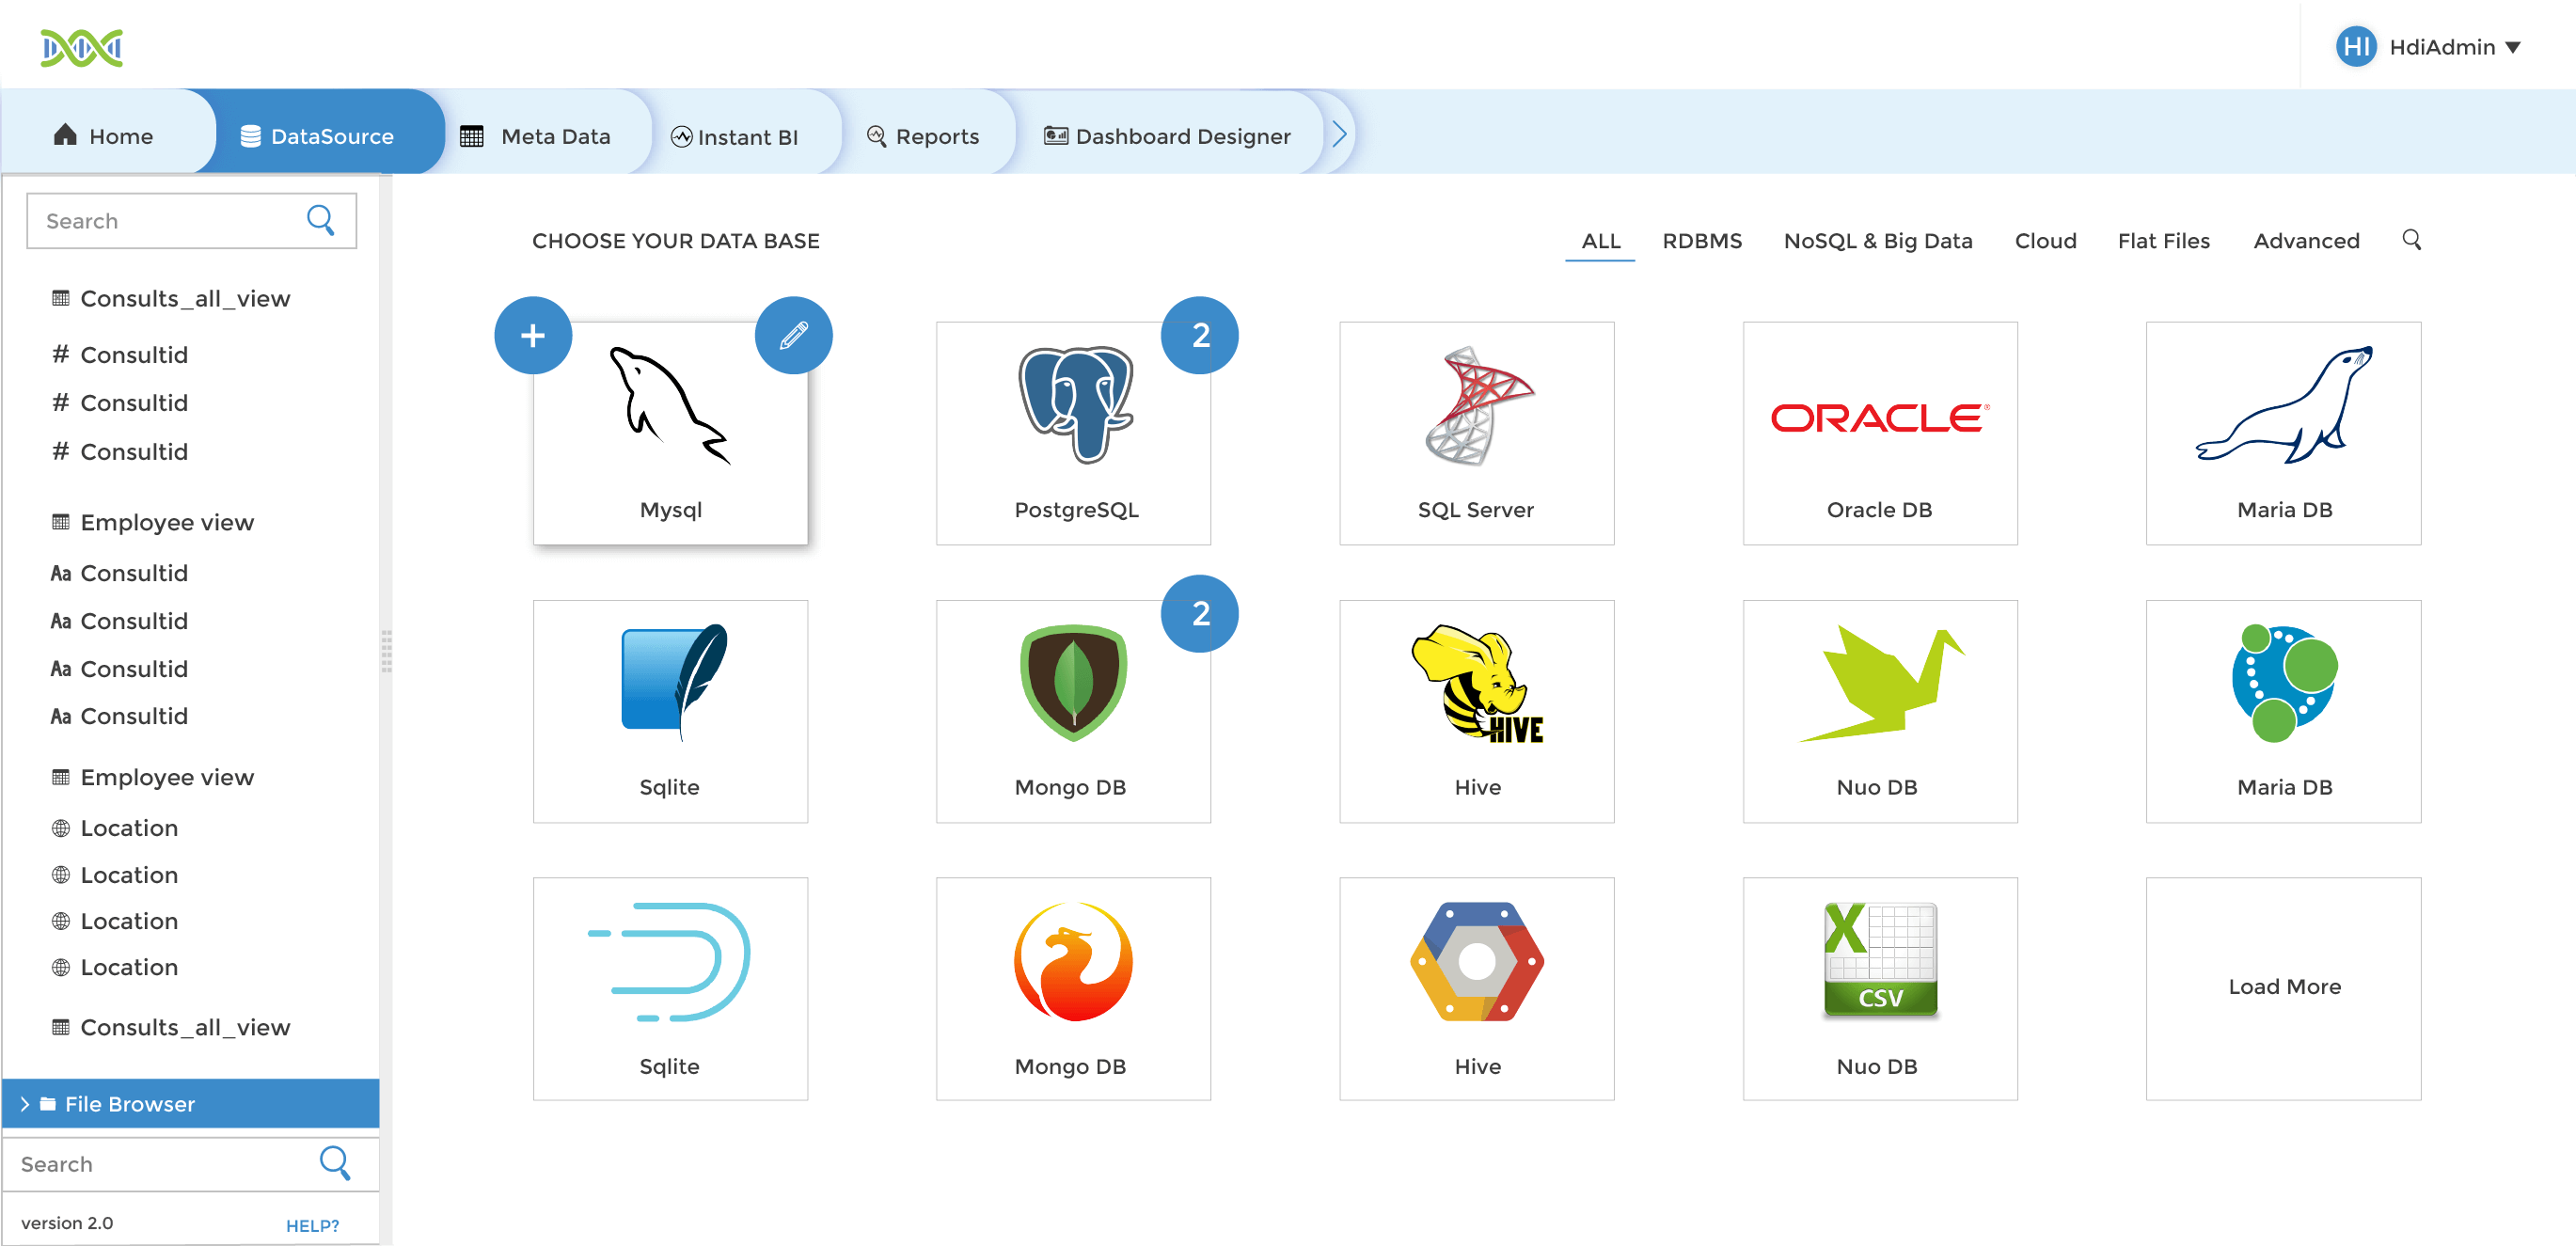The height and width of the screenshot is (1246, 2576).
Task: Select the first Consults_all_view table item
Action: point(171,298)
